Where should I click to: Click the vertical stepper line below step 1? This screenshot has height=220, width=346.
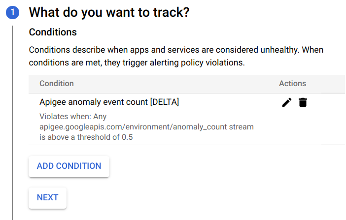pos(12,123)
